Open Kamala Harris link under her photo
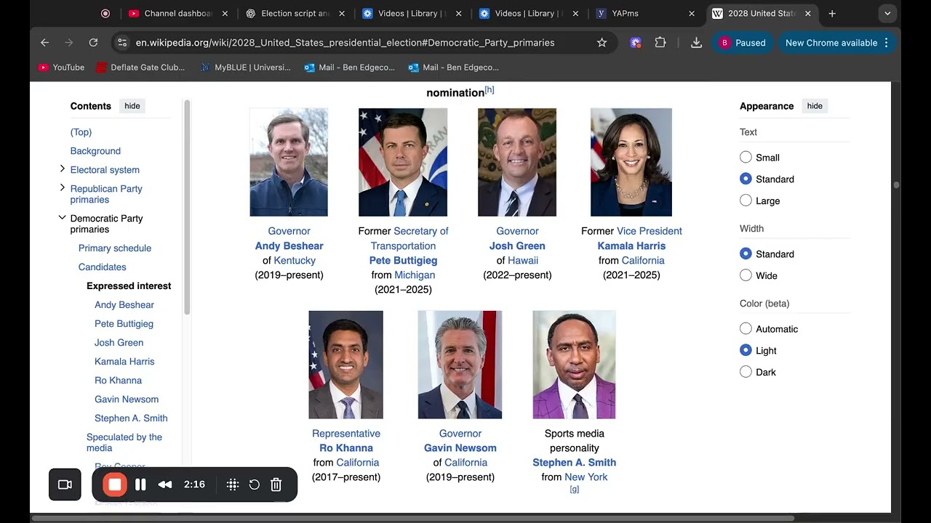 pos(631,246)
